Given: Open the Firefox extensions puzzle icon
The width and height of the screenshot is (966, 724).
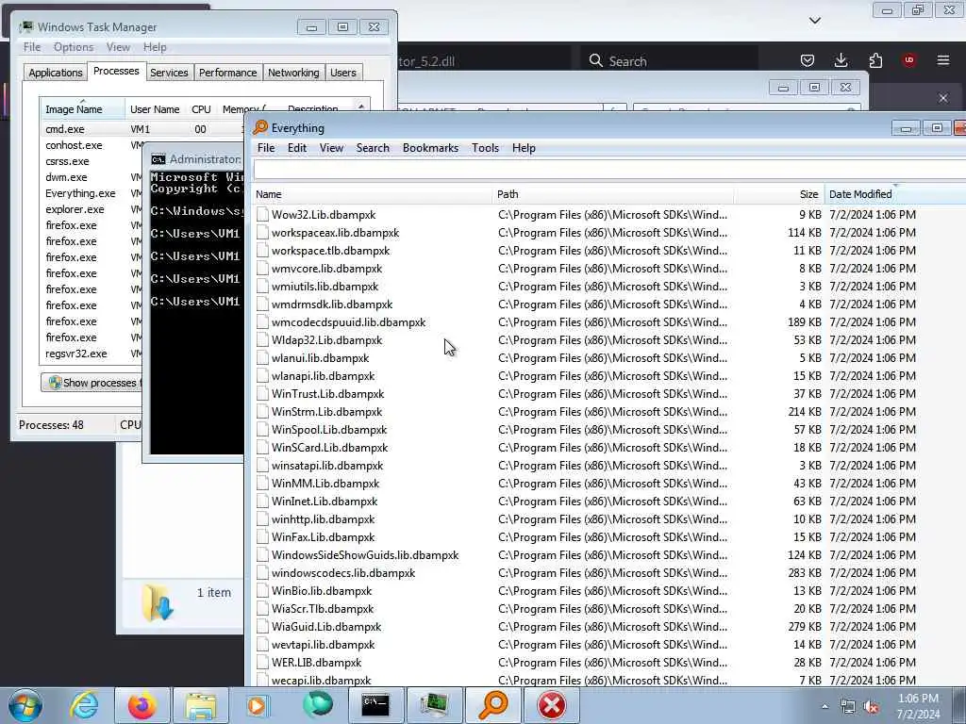Looking at the screenshot, I should pos(875,60).
